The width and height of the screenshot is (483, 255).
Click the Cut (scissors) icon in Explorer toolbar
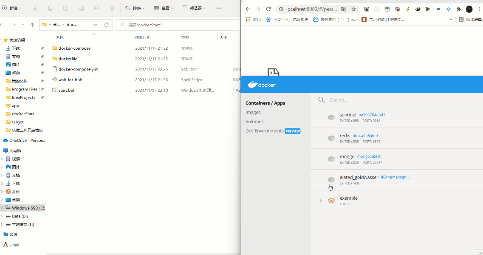(x=35, y=8)
